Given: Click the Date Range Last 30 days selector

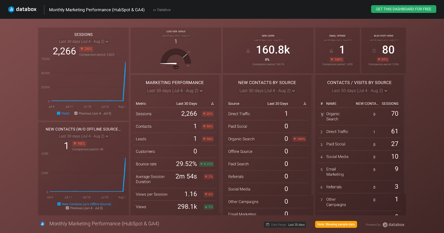Looking at the screenshot, I should tap(285, 225).
